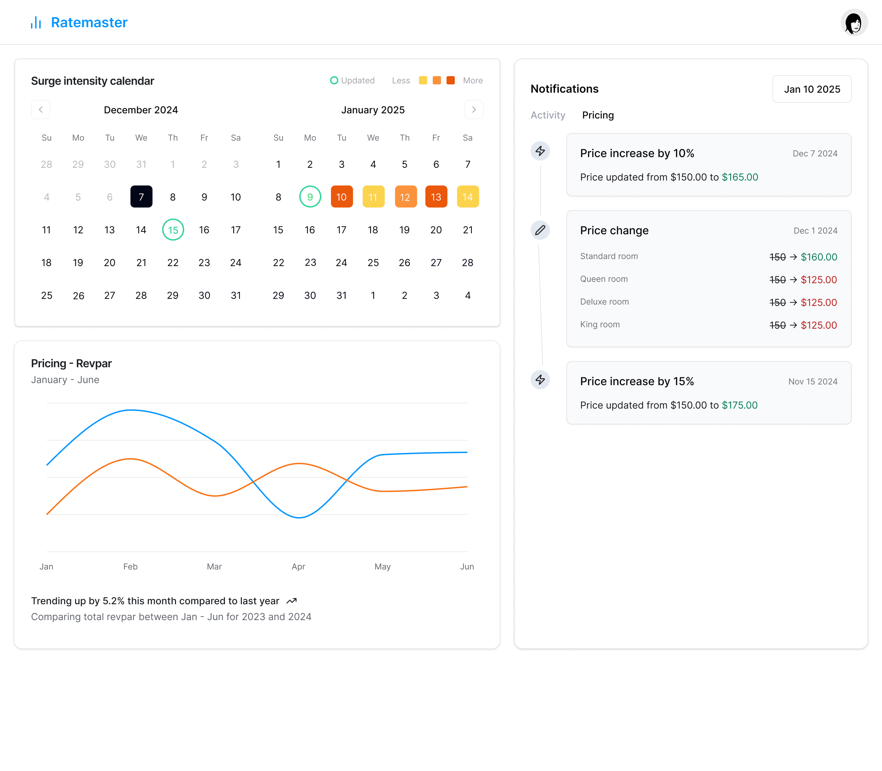Image resolution: width=882 pixels, height=771 pixels.
Task: Click pencil edit icon beside Price change
Action: point(540,230)
